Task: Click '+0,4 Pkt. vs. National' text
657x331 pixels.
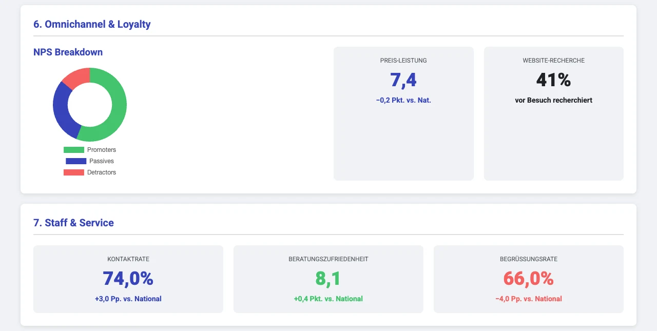Action: 328,299
